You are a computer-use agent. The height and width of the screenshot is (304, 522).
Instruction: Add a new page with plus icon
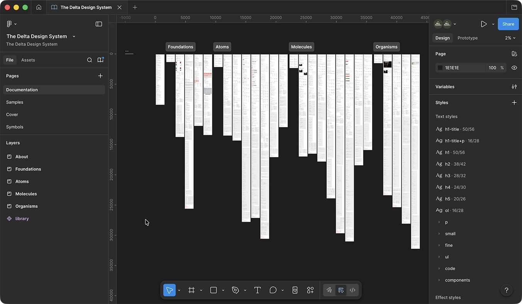(x=100, y=76)
